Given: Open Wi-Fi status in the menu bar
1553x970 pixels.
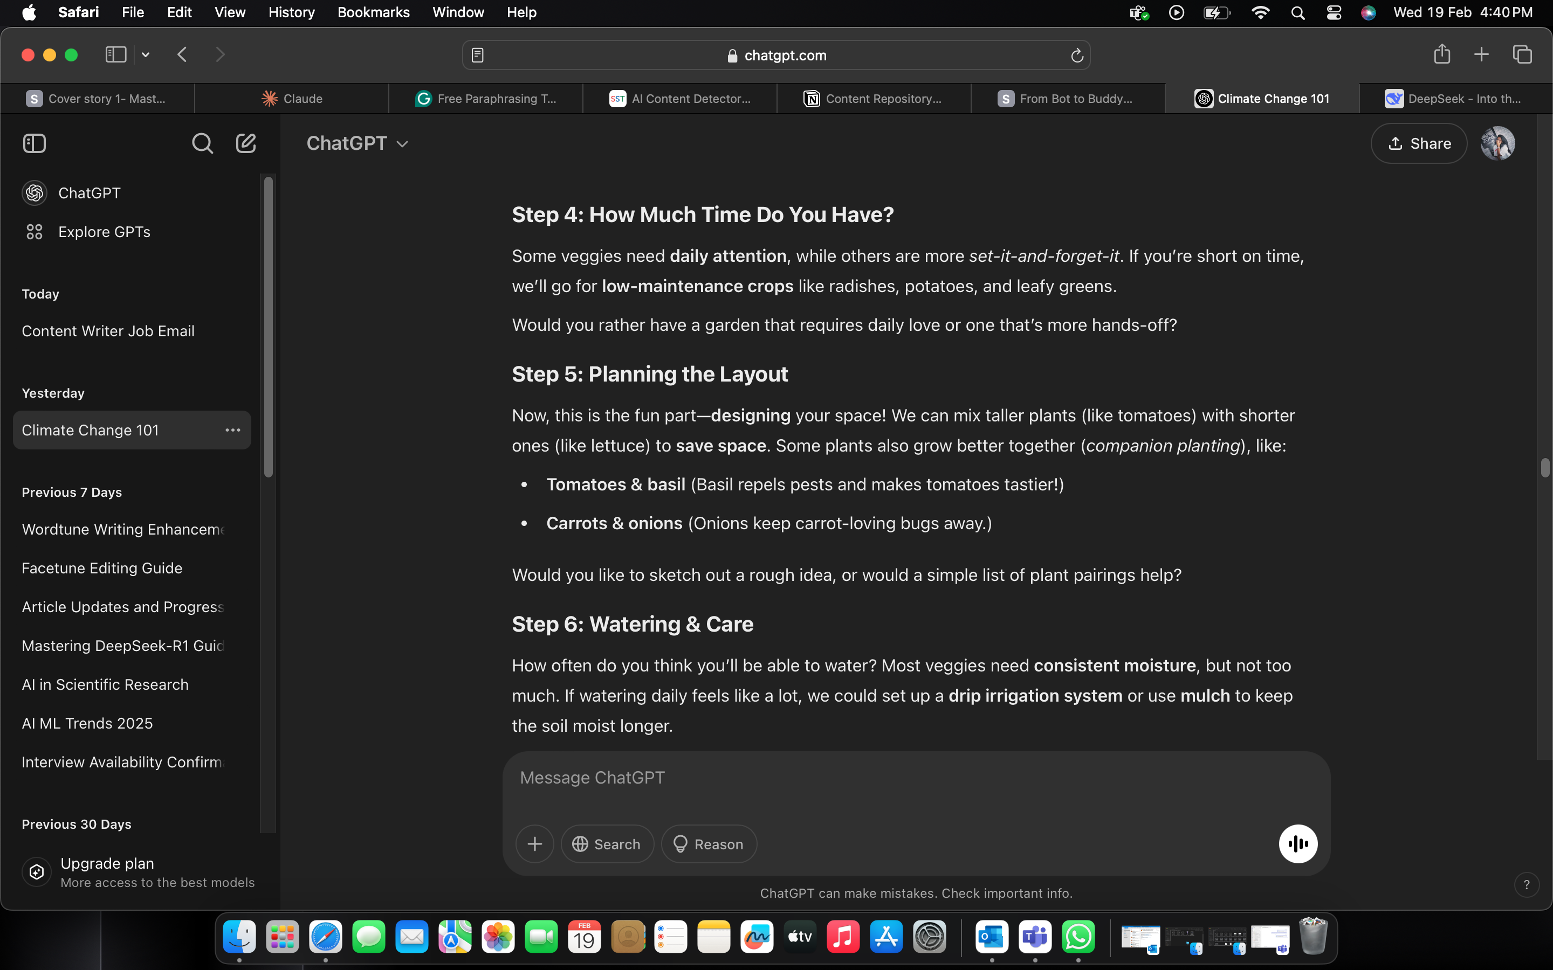Looking at the screenshot, I should (1260, 12).
